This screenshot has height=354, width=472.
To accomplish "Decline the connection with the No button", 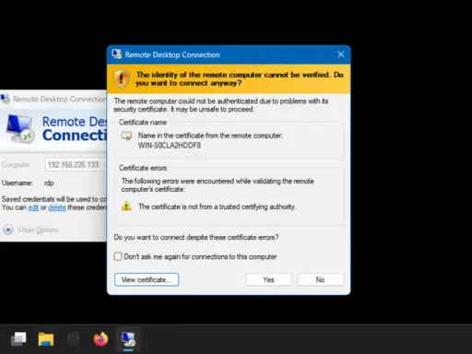I will click(x=320, y=279).
